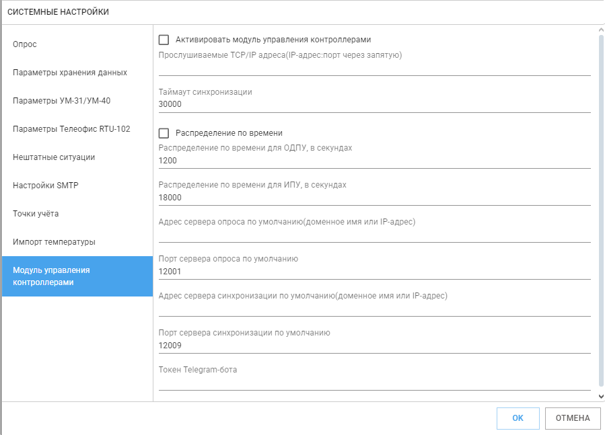
Task: Click the ИПУ distribution field 18000
Action: coord(374,198)
